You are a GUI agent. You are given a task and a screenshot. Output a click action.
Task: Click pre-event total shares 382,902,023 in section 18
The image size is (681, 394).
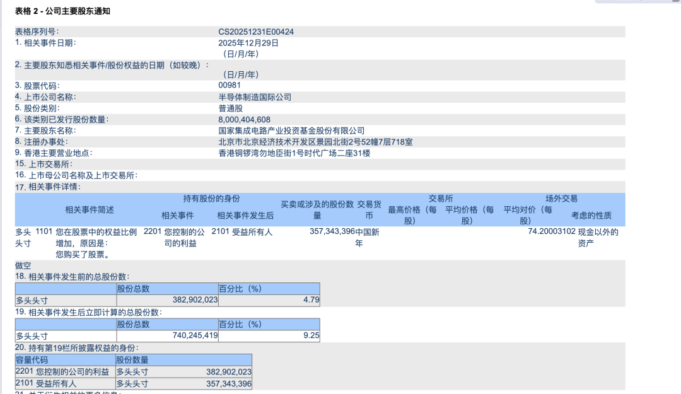[195, 299]
